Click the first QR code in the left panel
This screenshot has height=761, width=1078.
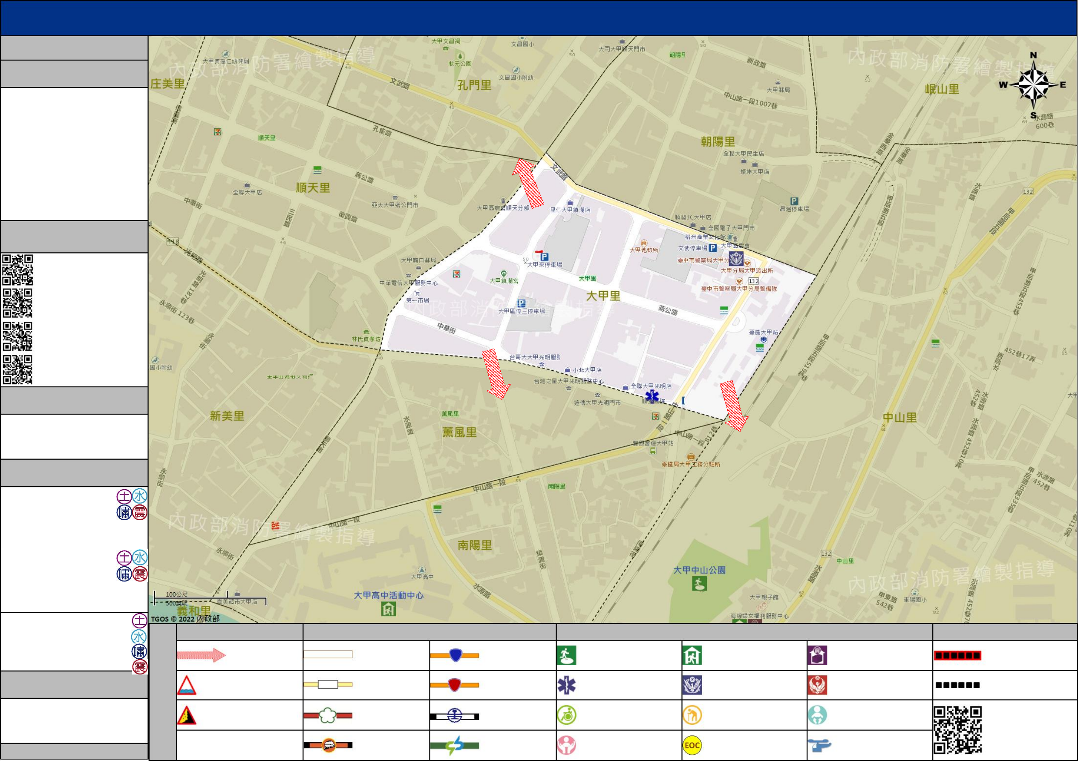(17, 270)
